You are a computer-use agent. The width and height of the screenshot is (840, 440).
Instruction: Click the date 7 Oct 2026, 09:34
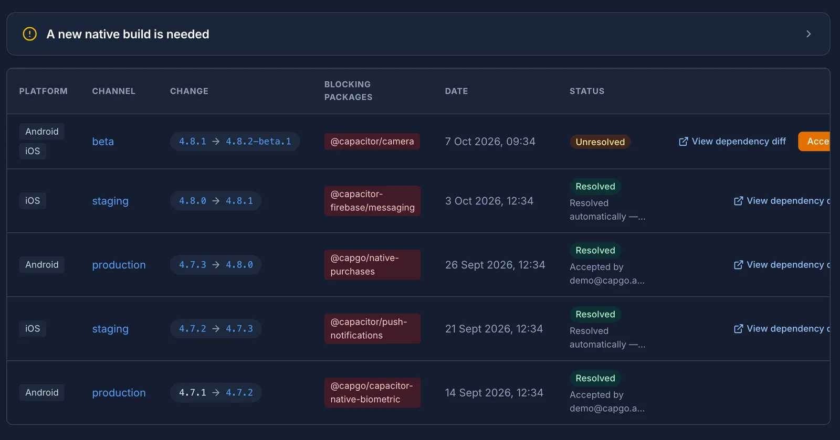tap(490, 142)
